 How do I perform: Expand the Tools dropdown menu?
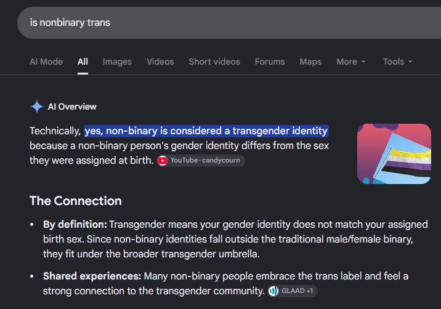(x=397, y=62)
